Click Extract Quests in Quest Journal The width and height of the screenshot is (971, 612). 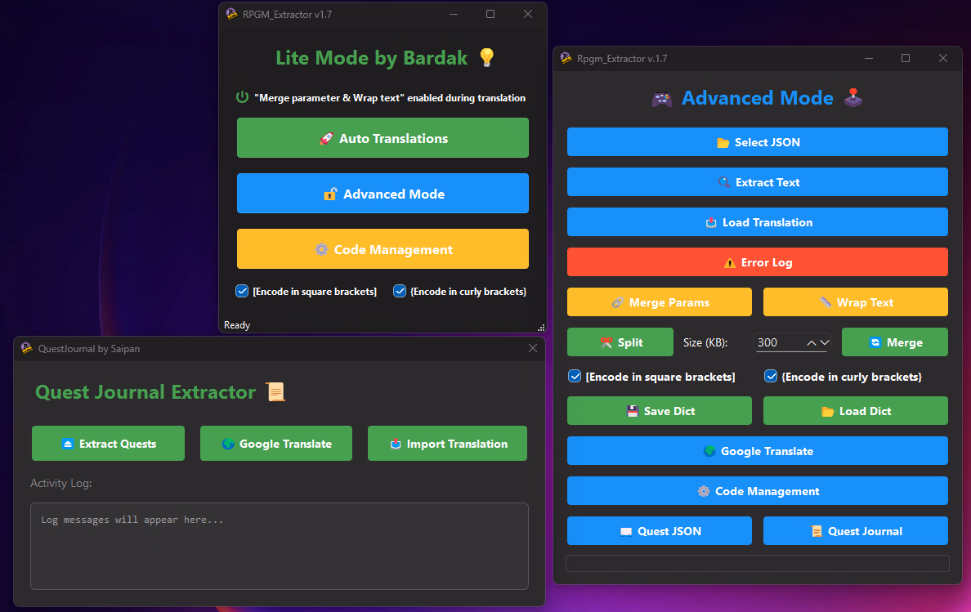(110, 444)
